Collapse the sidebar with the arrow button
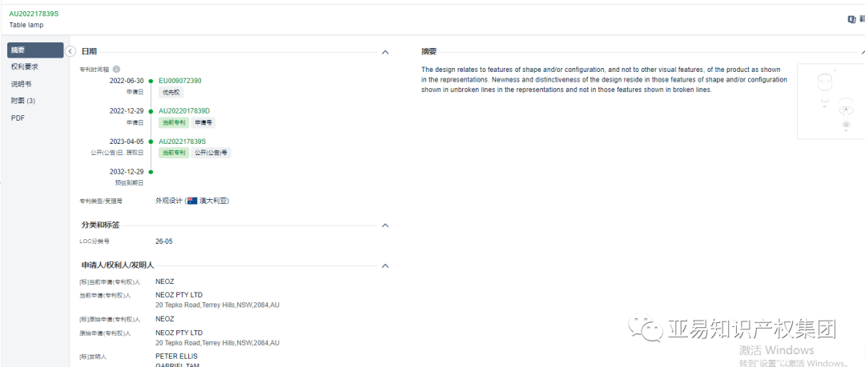Viewport: 865px width, 367px height. (x=70, y=51)
